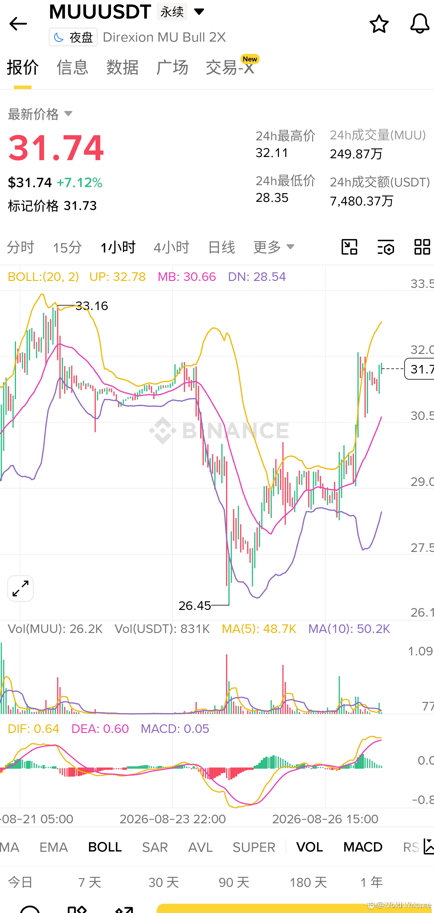
Task: Tap the +7.12% change percentage
Action: tap(80, 183)
